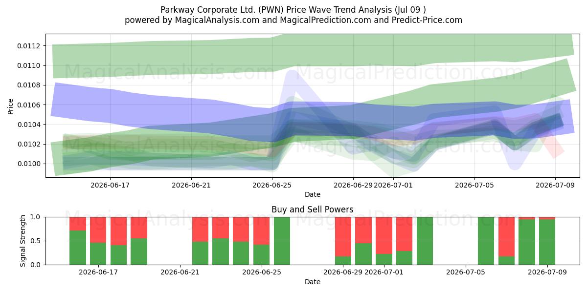The image size is (587, 293).
Task: Click the red sell segment for 2026-07-07
Action: (x=506, y=237)
